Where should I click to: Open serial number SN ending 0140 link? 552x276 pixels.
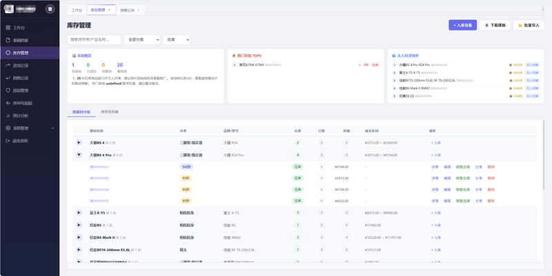tap(99, 189)
